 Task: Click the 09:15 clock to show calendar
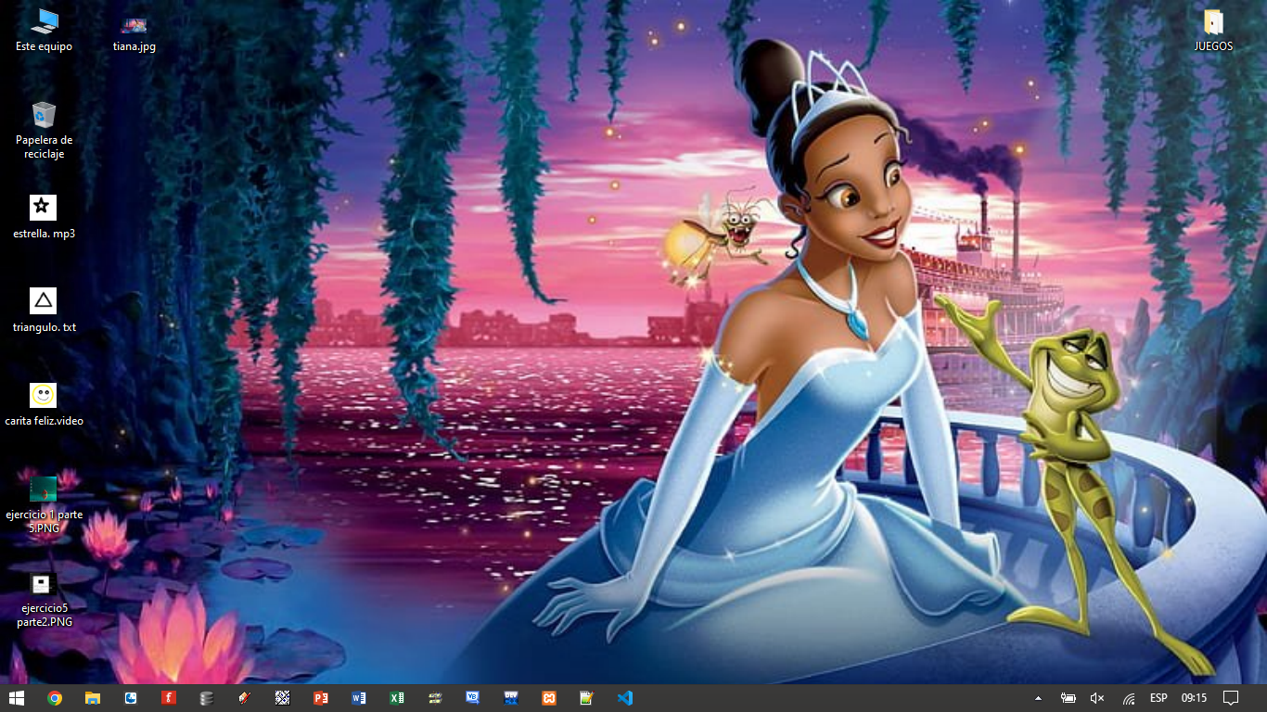tap(1194, 698)
